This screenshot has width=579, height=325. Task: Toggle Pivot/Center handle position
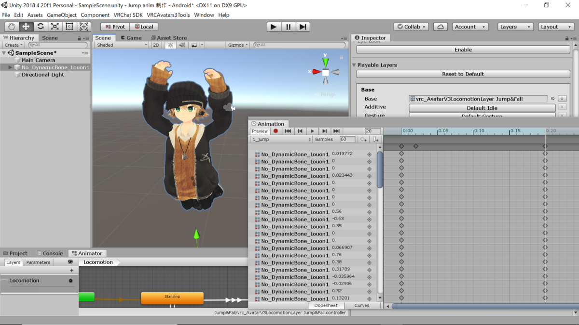point(115,27)
